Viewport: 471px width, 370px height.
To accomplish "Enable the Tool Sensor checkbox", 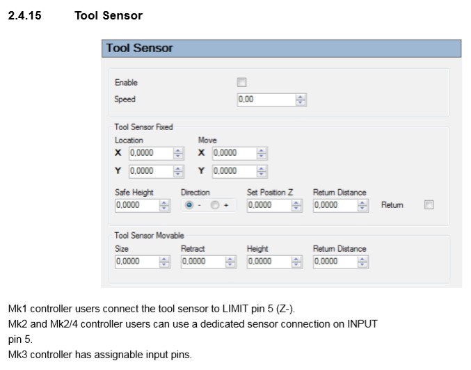I will [242, 82].
